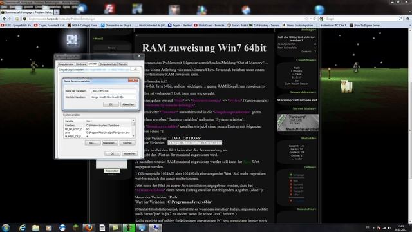Click the Name der Variablen field
The height and width of the screenshot is (232, 412).
pos(113,91)
